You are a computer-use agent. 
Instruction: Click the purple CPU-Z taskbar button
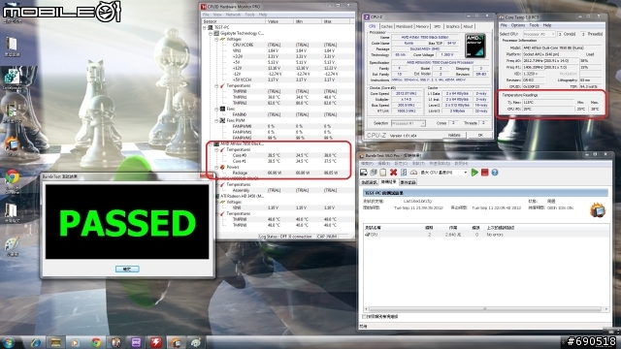tap(136, 342)
